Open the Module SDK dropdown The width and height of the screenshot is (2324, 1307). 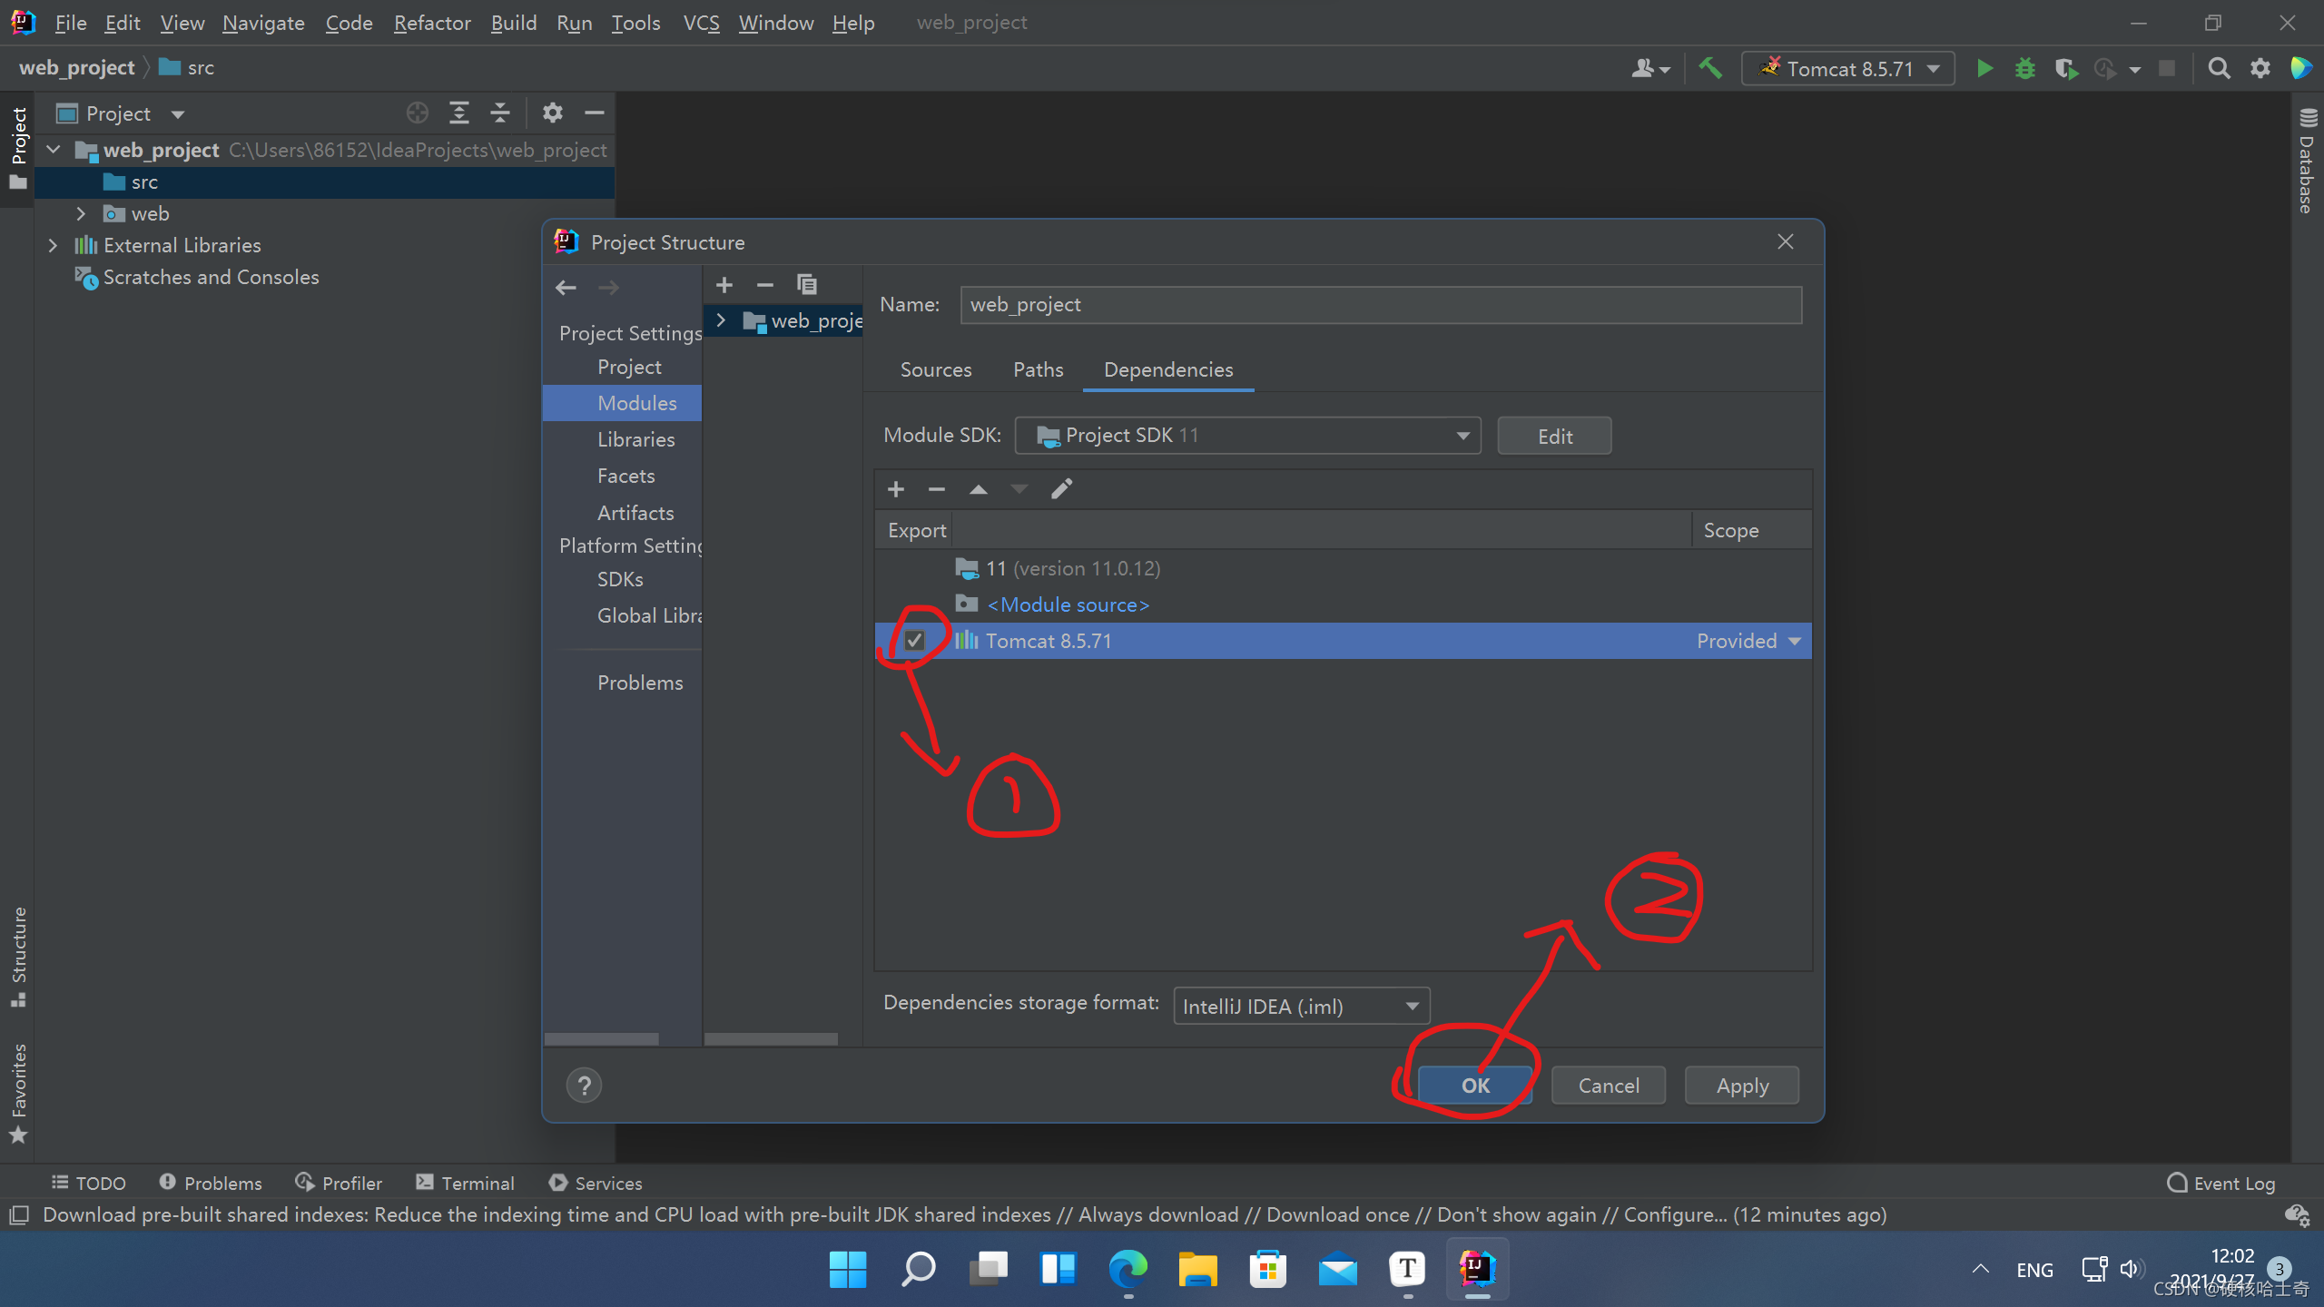click(x=1247, y=436)
